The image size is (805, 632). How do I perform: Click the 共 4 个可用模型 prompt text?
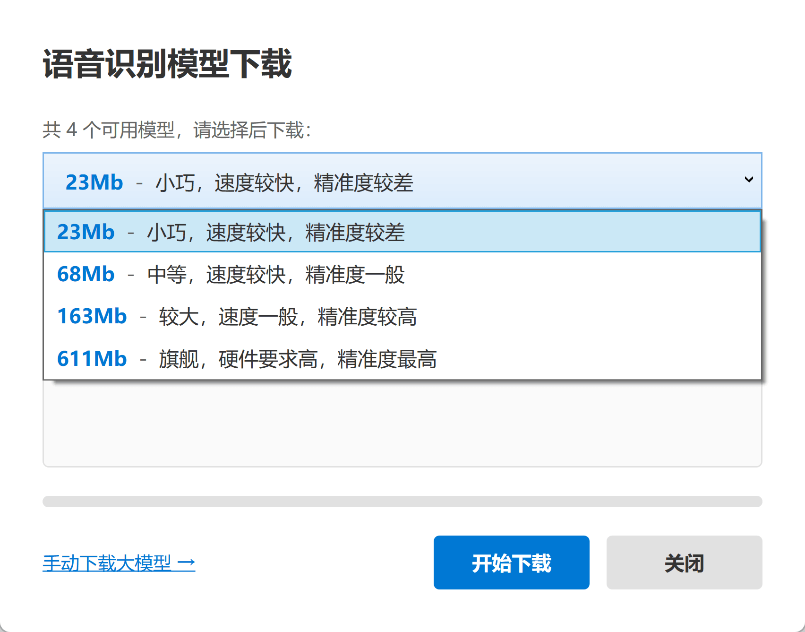click(x=177, y=130)
